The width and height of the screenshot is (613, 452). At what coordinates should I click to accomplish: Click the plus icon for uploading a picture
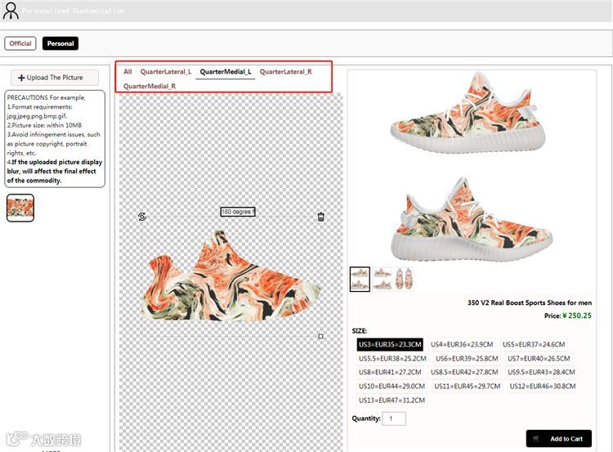point(21,78)
